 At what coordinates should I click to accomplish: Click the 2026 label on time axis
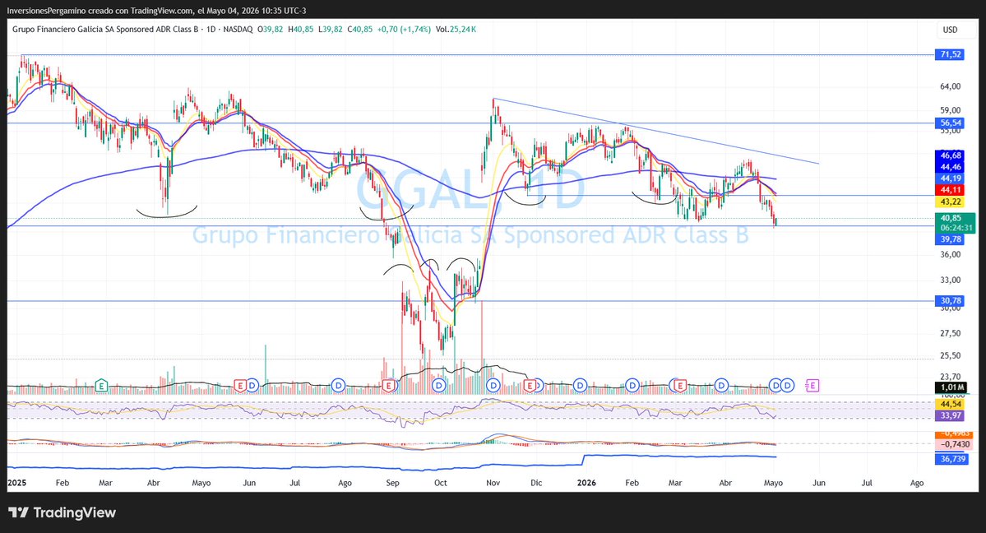pyautogui.click(x=586, y=484)
